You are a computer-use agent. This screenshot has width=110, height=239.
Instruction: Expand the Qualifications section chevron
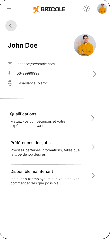tap(93, 118)
